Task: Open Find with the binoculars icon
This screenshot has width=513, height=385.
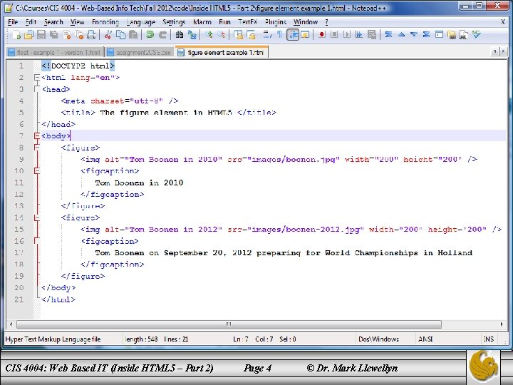Action: pyautogui.click(x=180, y=34)
